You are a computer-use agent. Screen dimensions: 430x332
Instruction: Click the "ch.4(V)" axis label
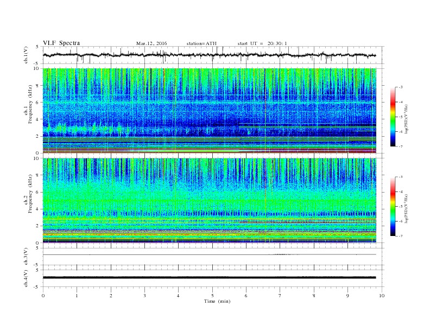pyautogui.click(x=26, y=278)
